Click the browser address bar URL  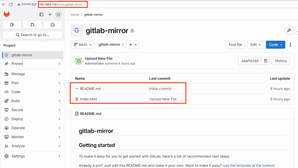coord(61,4)
